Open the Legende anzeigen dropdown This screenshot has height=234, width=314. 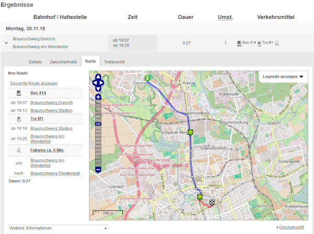(x=283, y=77)
